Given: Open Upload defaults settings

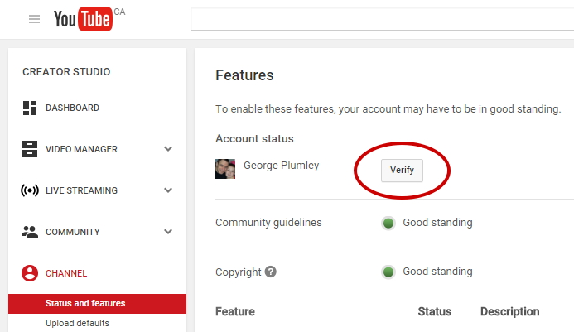Looking at the screenshot, I should click(x=77, y=323).
